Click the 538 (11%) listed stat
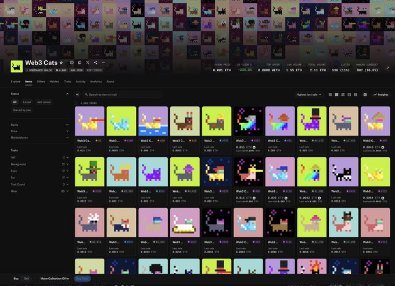395x286 pixels. [341, 70]
